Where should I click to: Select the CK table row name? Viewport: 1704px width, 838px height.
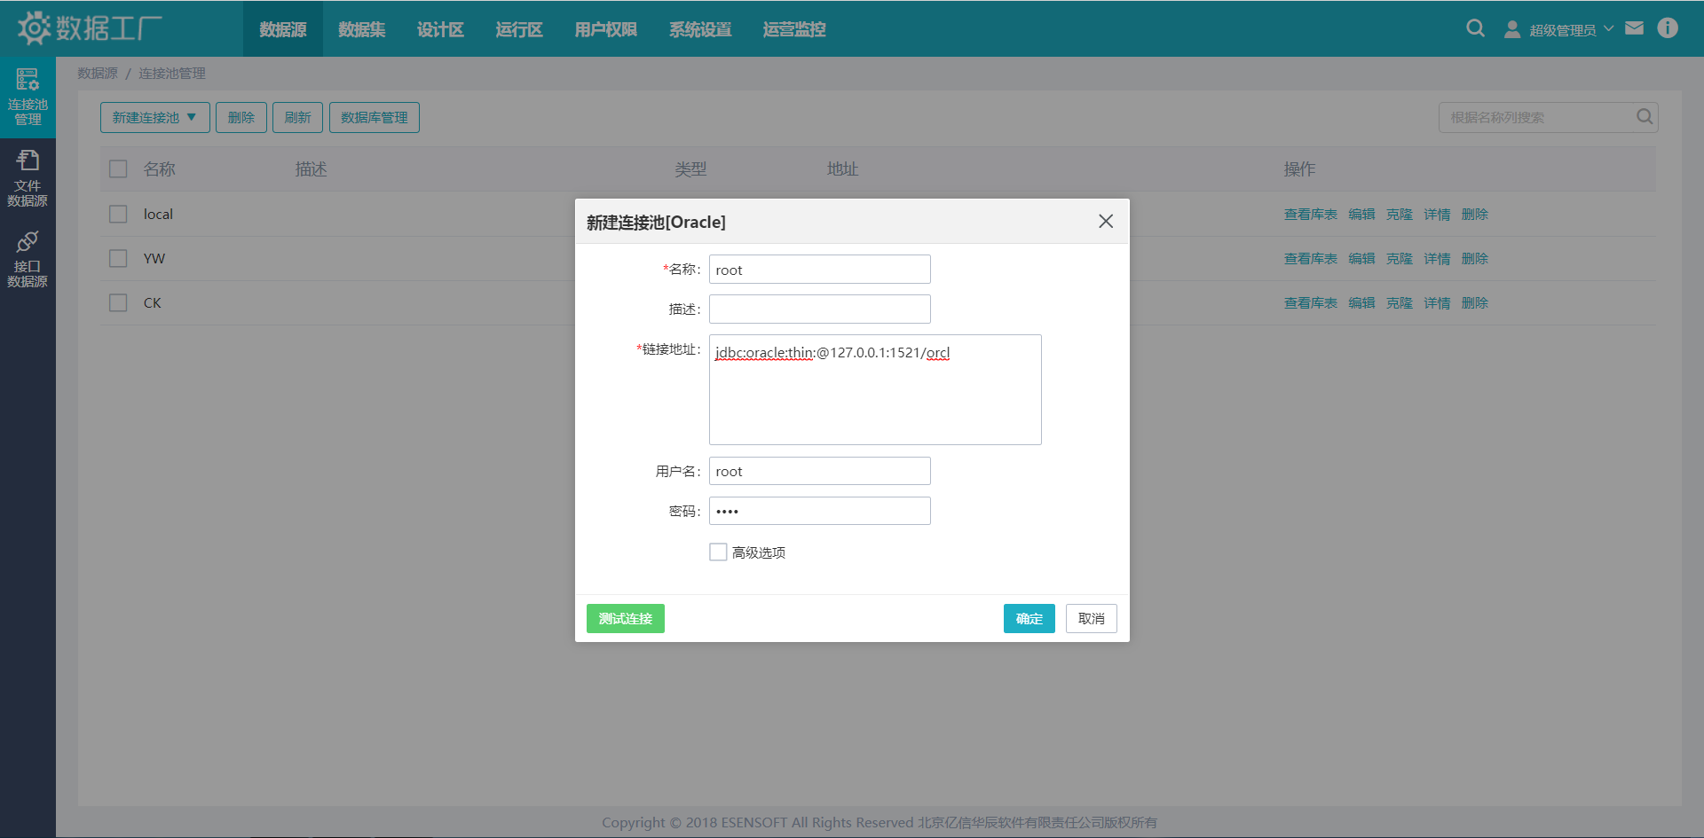[153, 302]
